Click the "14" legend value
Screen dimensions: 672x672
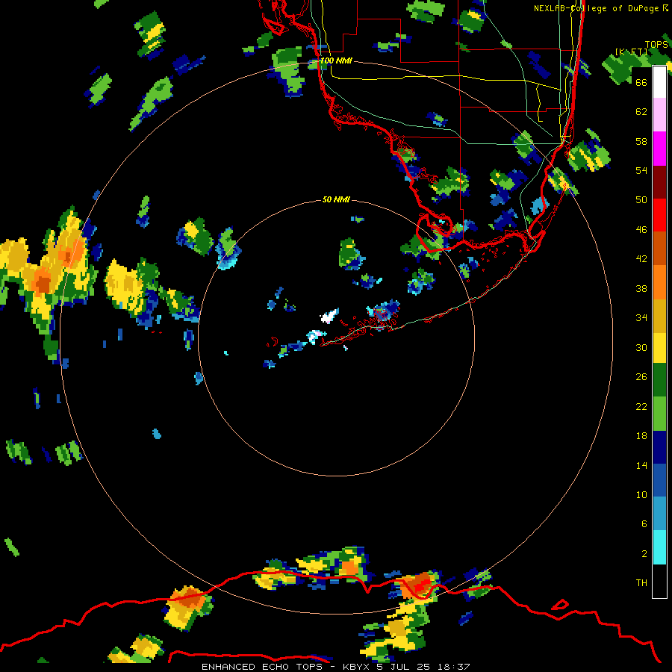click(641, 465)
